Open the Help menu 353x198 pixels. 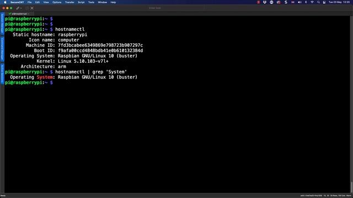(x=113, y=2)
